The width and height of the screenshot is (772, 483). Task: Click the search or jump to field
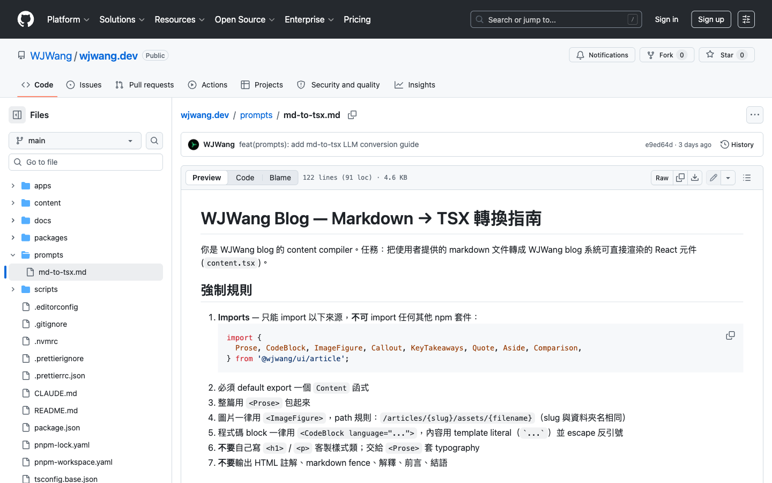pyautogui.click(x=556, y=19)
